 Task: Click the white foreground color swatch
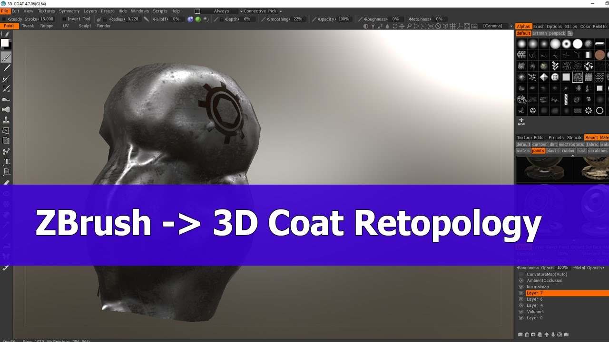click(x=5, y=43)
